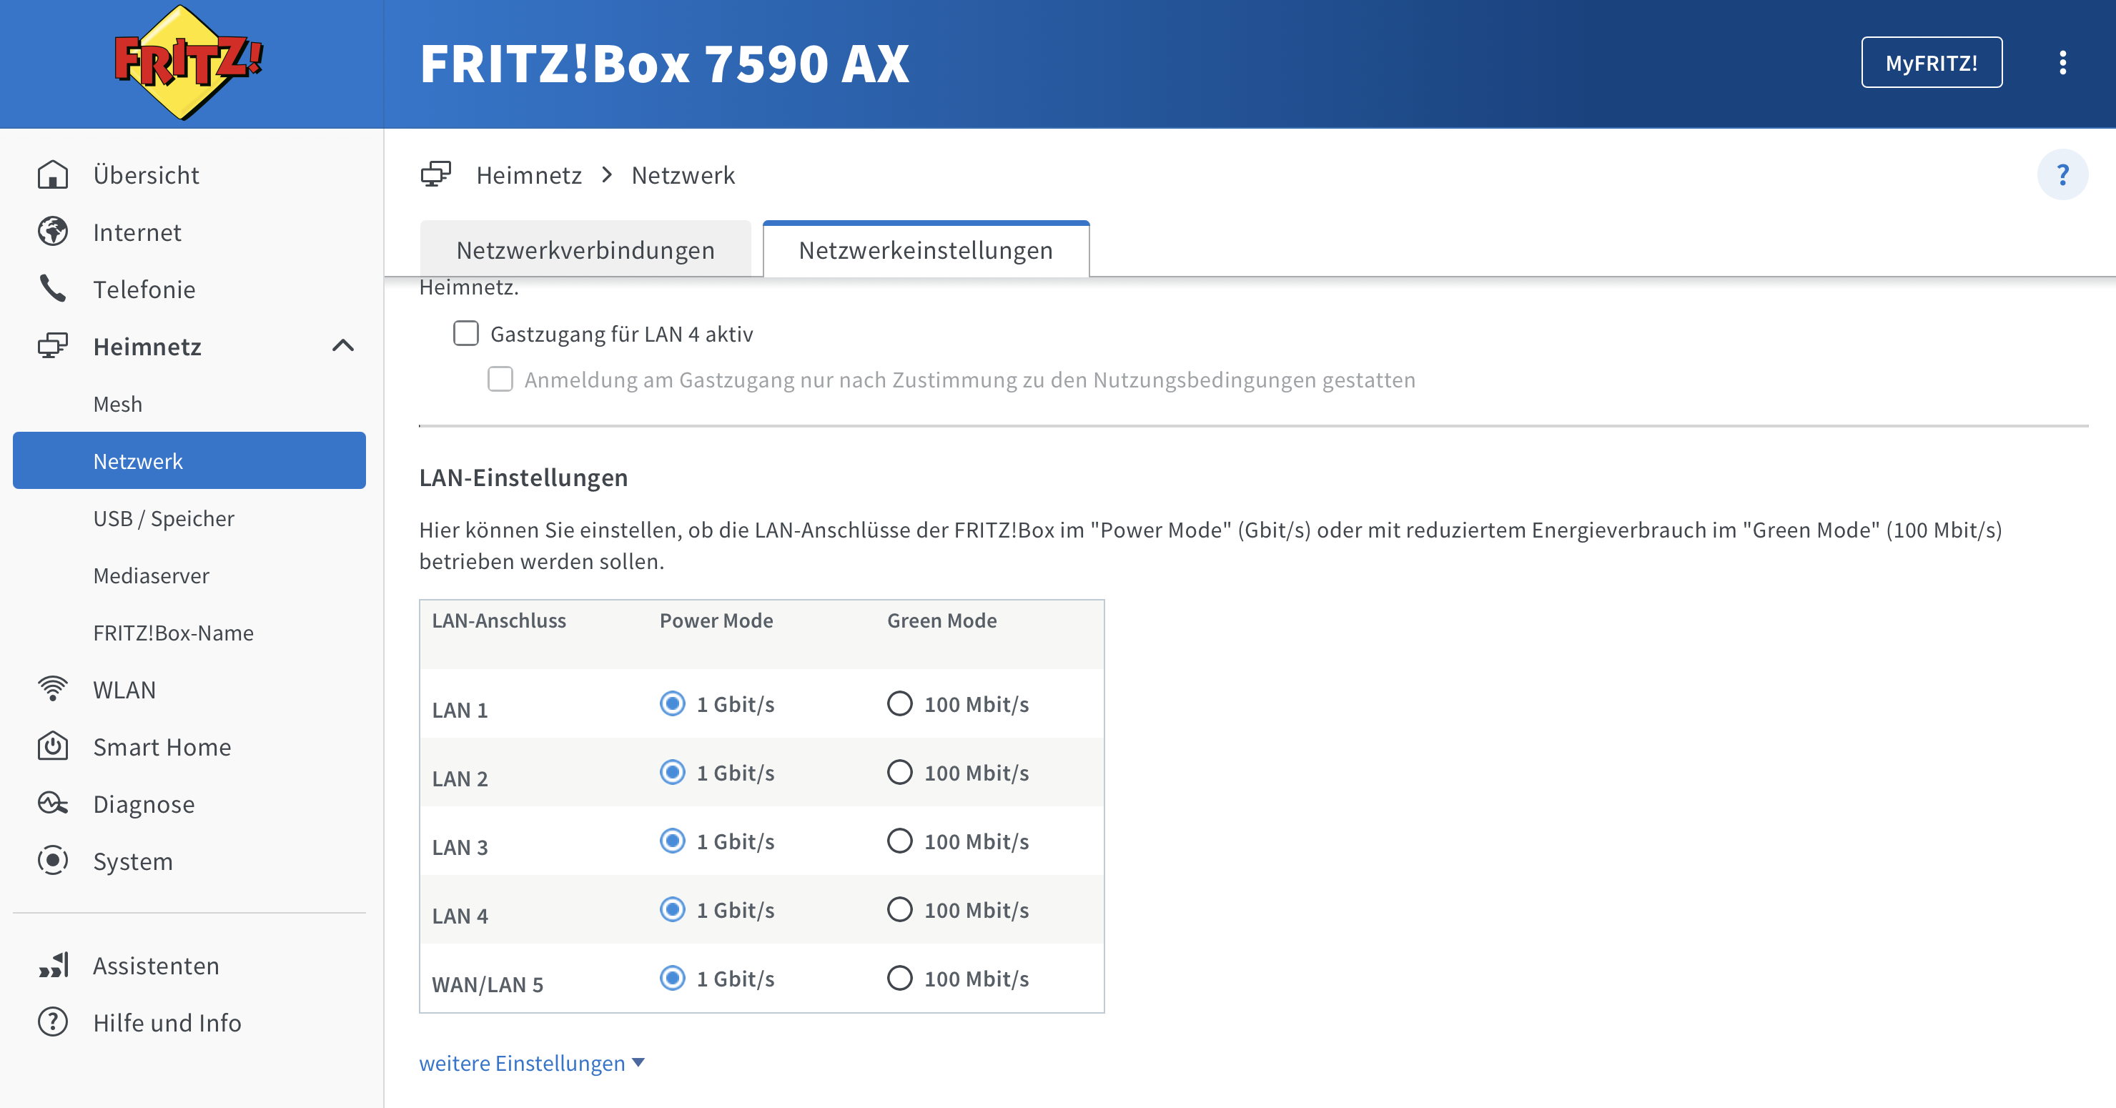
Task: Click the Heimnetz breadcrumb link
Action: coord(529,175)
